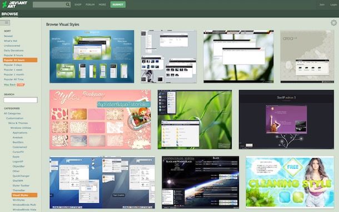Open the green grass desktop theme thumbnail
Viewport: 339px width, 212px height.
pos(195,120)
